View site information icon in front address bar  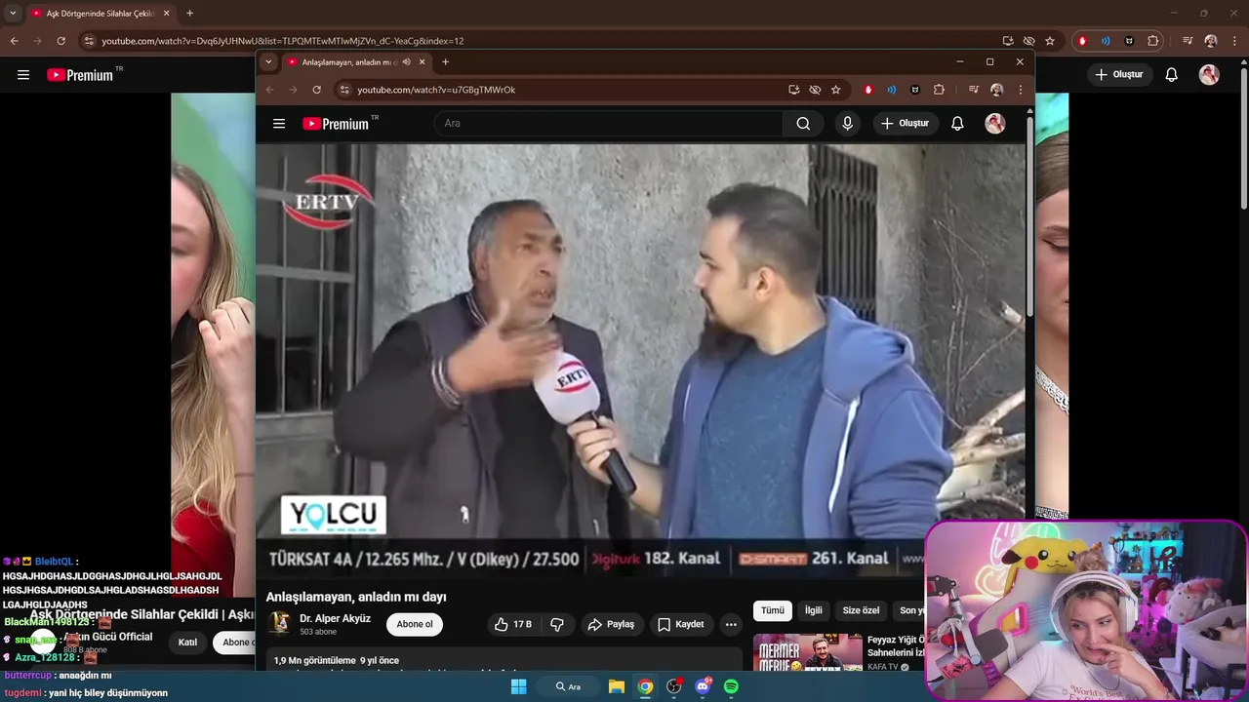[343, 90]
